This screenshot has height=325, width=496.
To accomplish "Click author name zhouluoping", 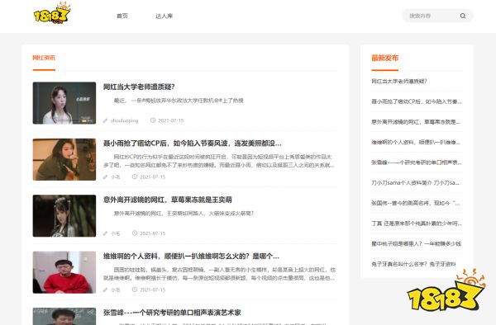I will click(x=124, y=120).
